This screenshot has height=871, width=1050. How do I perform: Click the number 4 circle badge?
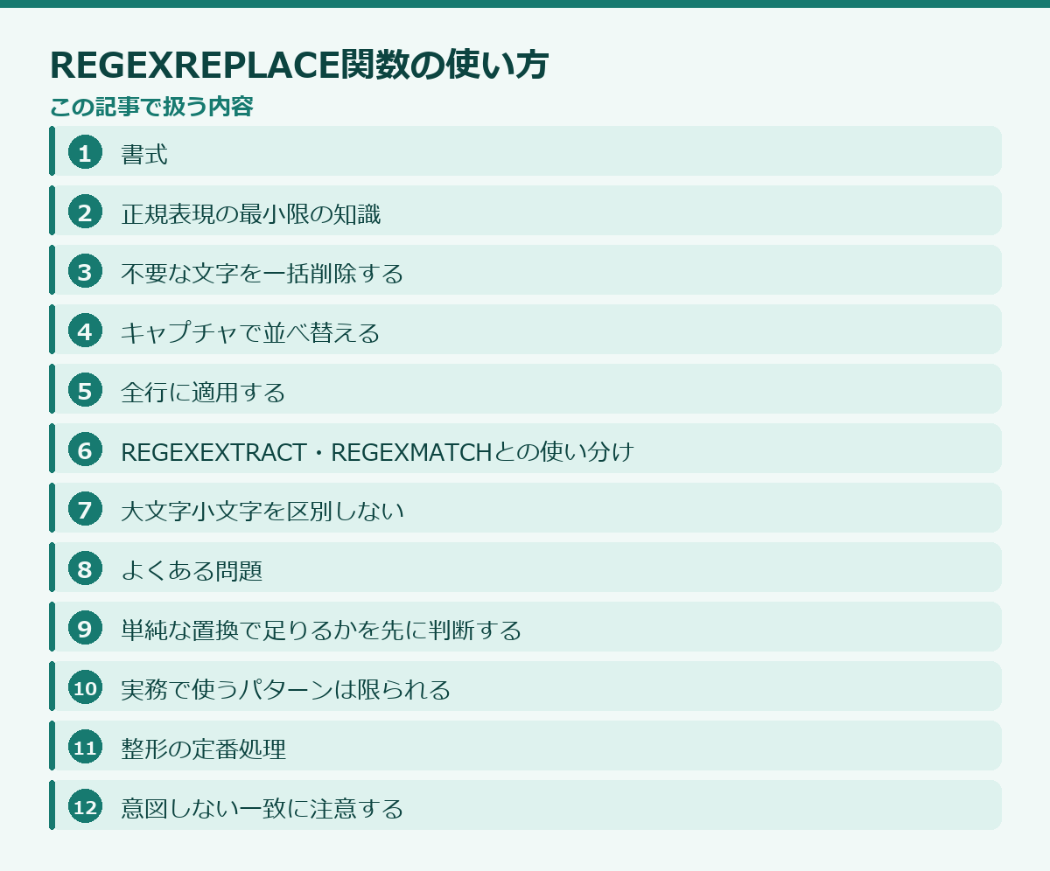pos(85,331)
